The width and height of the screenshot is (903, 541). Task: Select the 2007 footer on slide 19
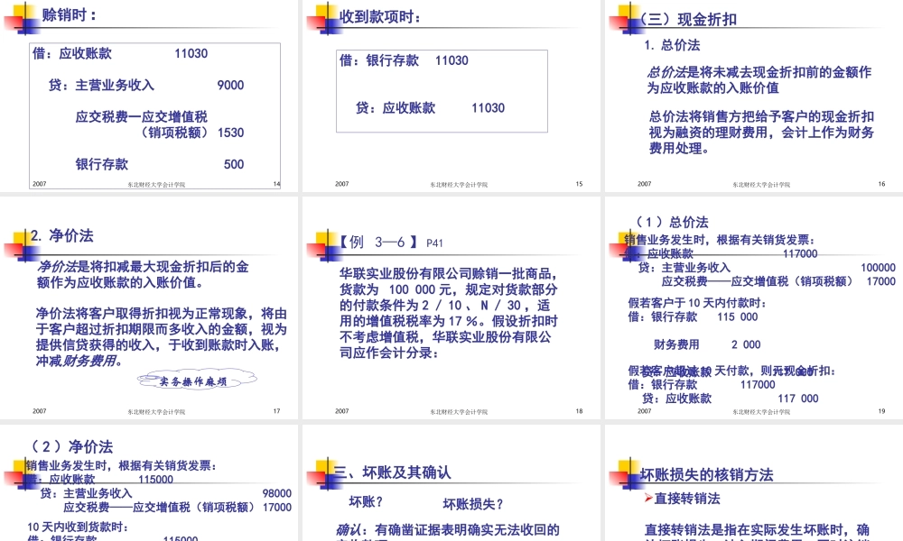pos(643,410)
